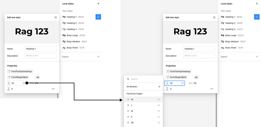Click the focused line height field showing 52

(x=174, y=83)
